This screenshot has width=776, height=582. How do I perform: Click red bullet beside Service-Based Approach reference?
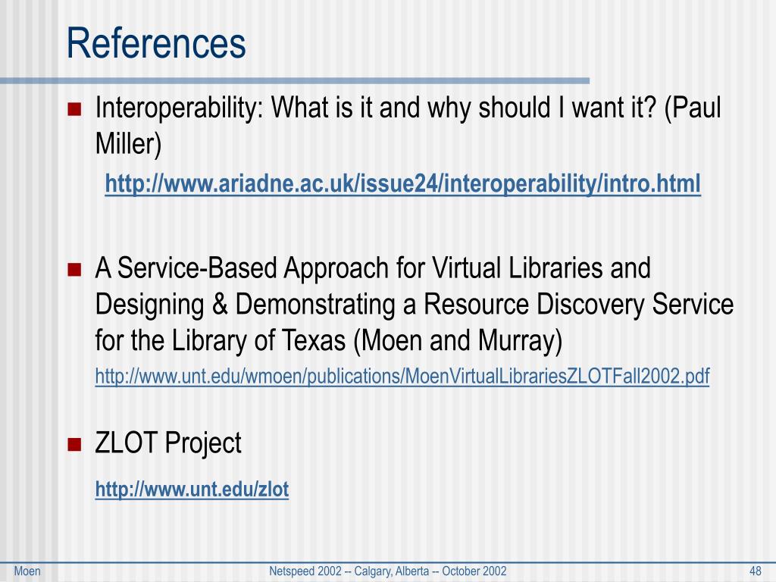click(x=74, y=269)
